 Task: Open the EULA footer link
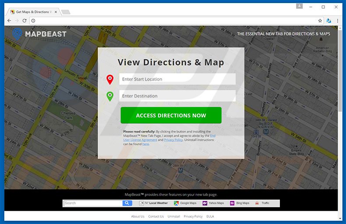click(210, 217)
